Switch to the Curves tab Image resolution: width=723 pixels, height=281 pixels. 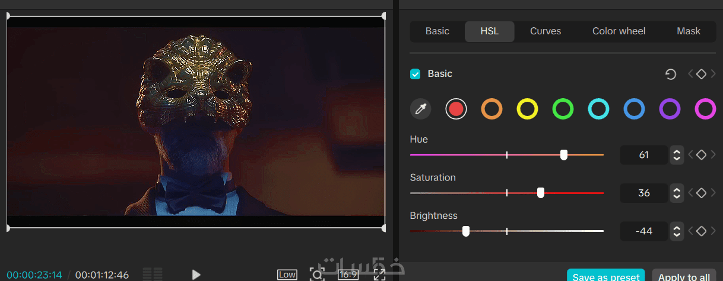tap(546, 31)
